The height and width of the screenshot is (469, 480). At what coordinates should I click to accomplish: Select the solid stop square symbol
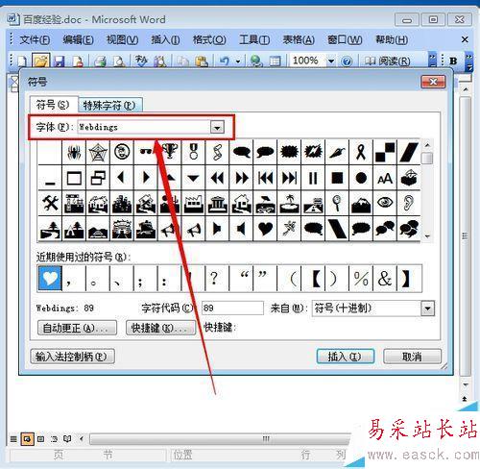pyautogui.click(x=337, y=178)
